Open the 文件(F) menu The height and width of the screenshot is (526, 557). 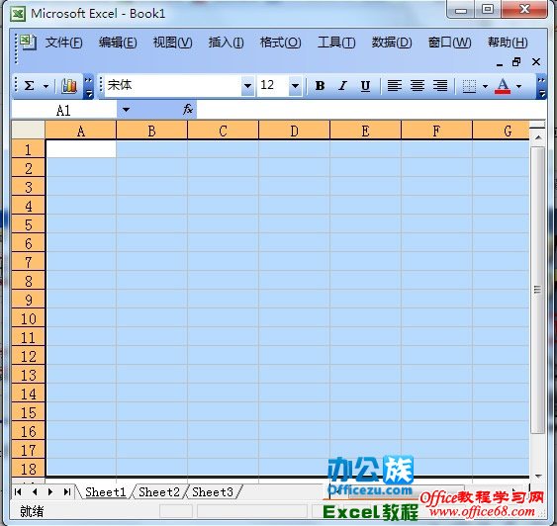tap(64, 43)
